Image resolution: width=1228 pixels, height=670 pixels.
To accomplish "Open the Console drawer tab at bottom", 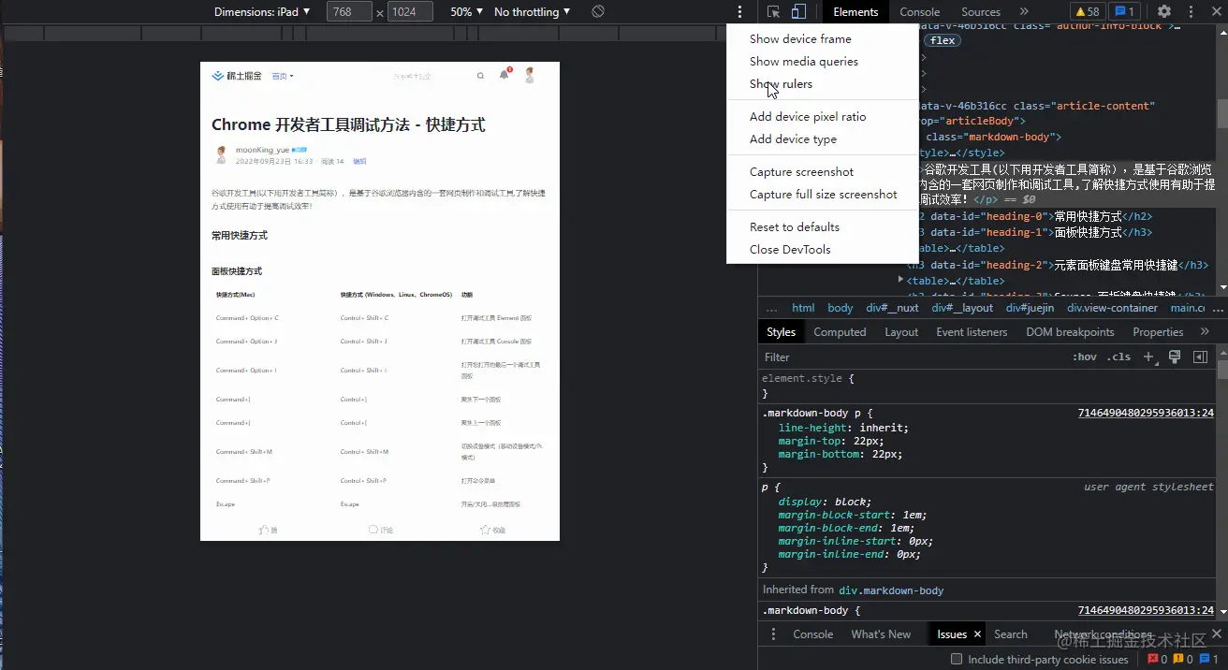I will tap(812, 634).
